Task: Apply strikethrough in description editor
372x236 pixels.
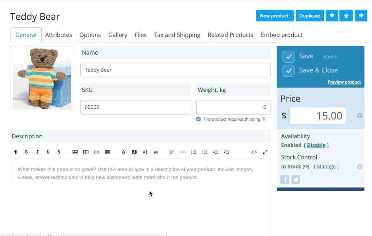Action: [59, 152]
